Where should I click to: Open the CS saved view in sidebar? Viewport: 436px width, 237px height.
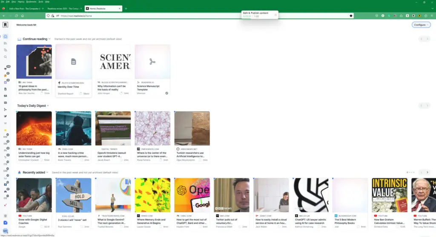pyautogui.click(x=5, y=164)
